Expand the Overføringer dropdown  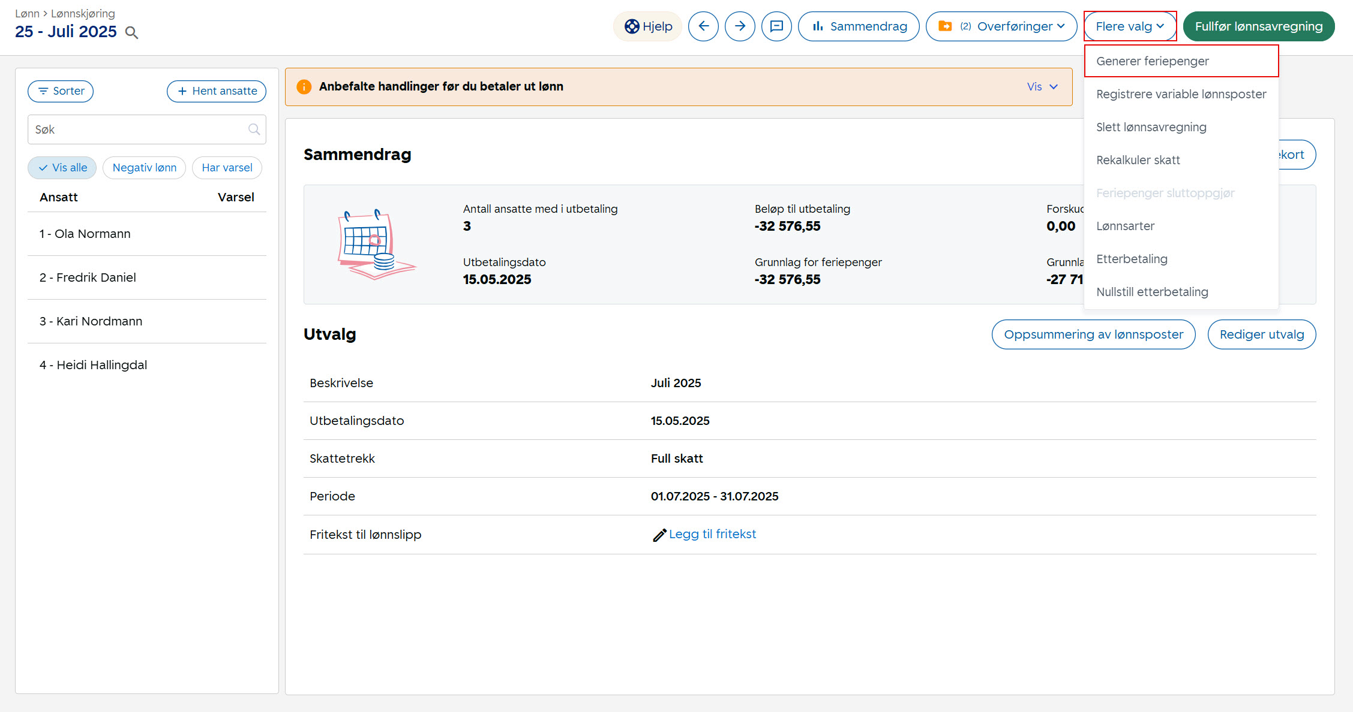point(1001,26)
